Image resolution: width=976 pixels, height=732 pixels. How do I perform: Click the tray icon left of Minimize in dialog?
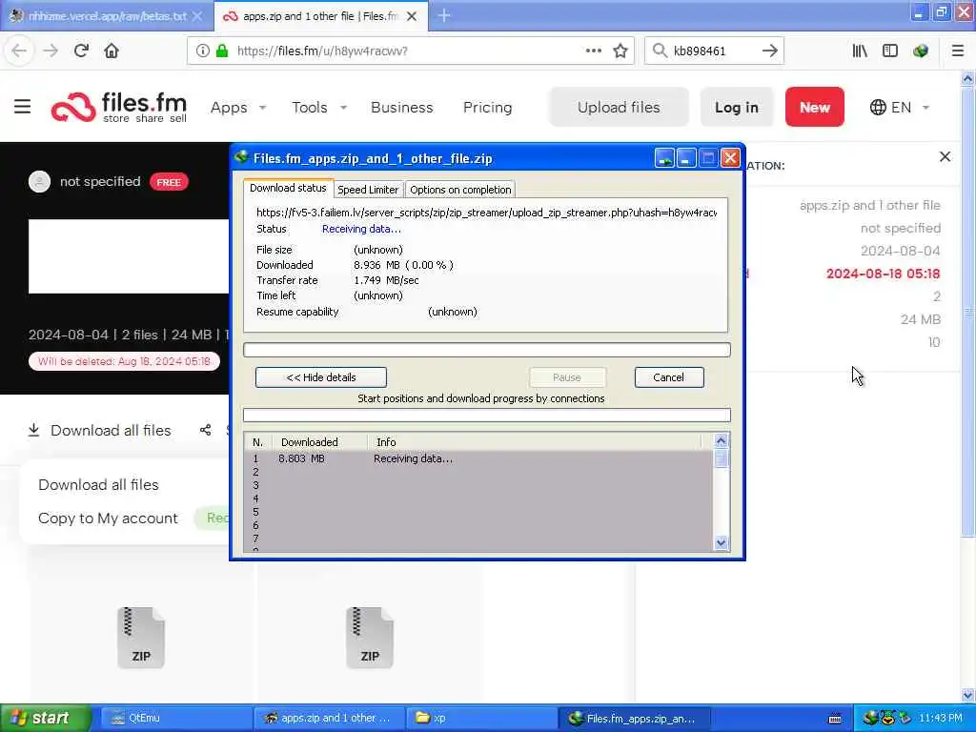pyautogui.click(x=664, y=158)
